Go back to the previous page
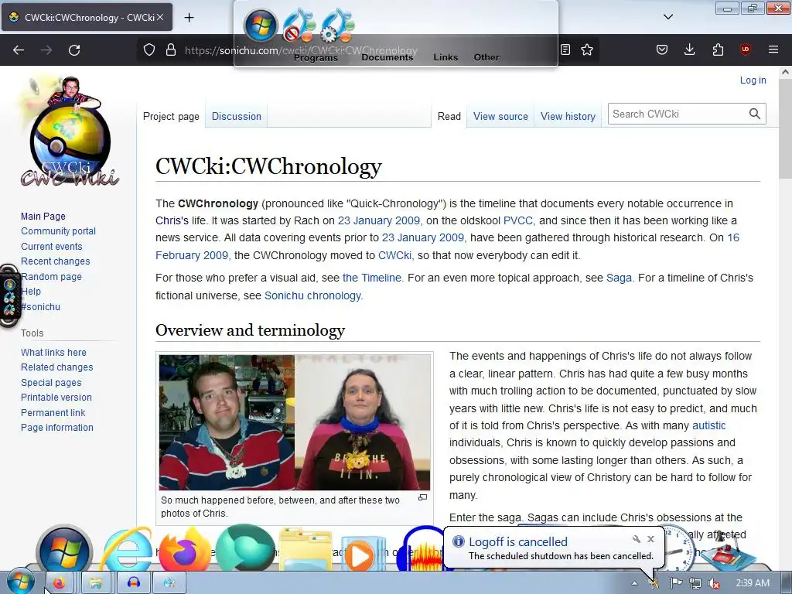This screenshot has height=594, width=792. 19,50
